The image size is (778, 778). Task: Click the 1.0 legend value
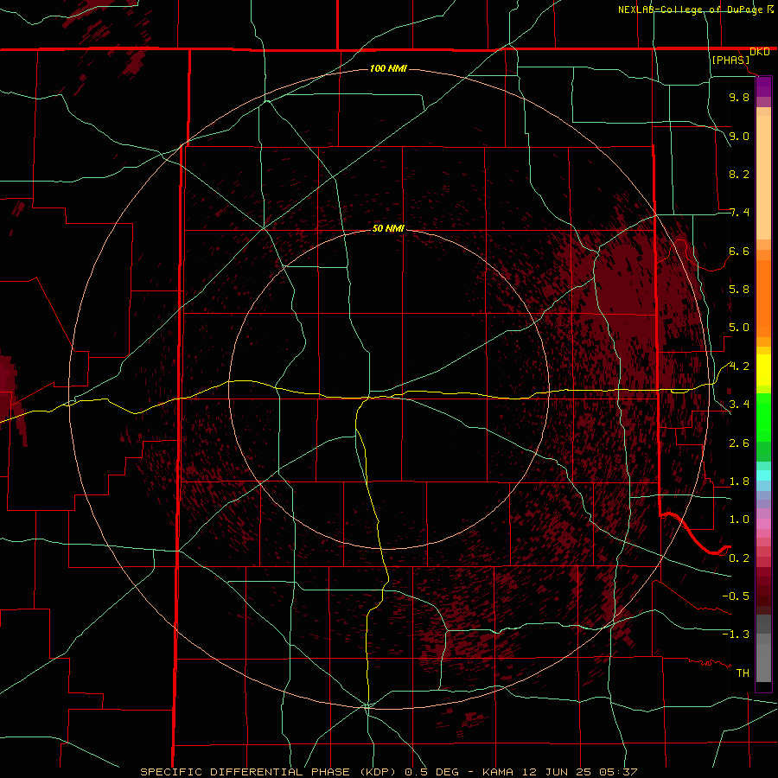(739, 520)
